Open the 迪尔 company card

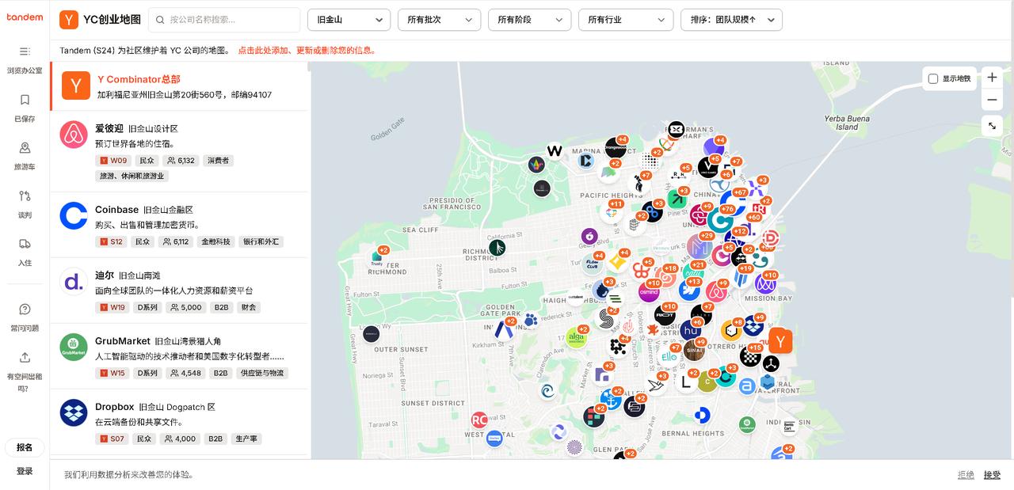click(179, 291)
